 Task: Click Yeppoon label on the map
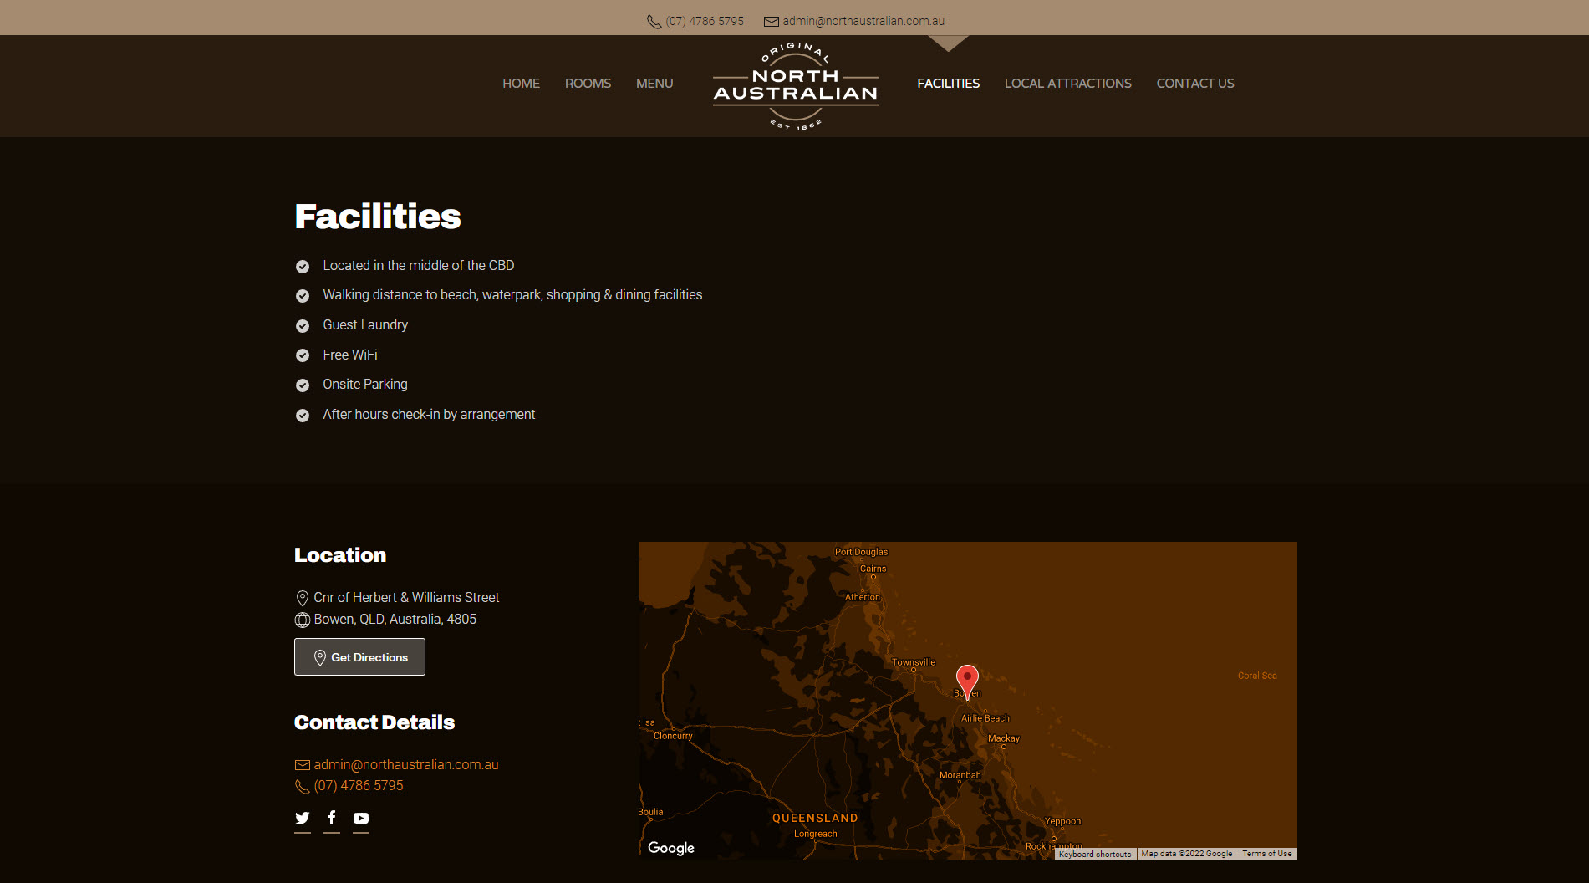[1062, 821]
